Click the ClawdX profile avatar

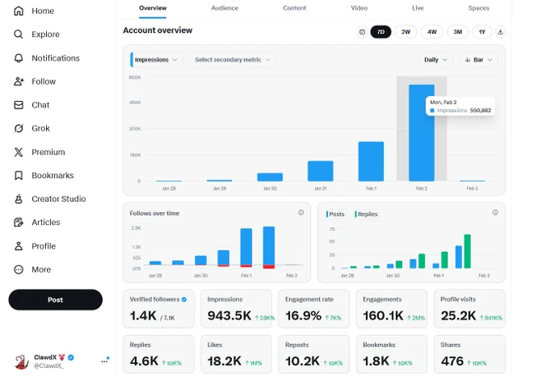21,362
